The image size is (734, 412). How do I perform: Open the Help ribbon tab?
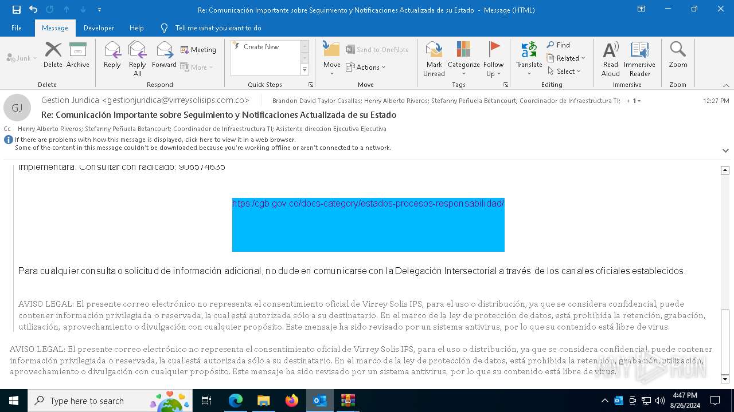pos(136,27)
